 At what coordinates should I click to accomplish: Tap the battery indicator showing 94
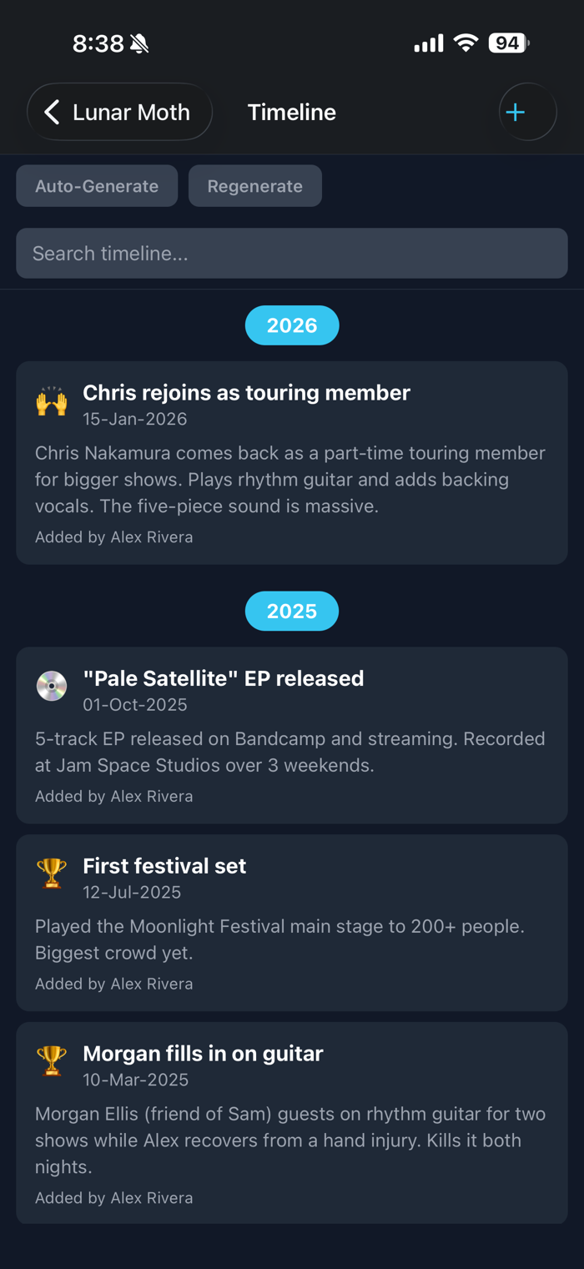point(508,43)
